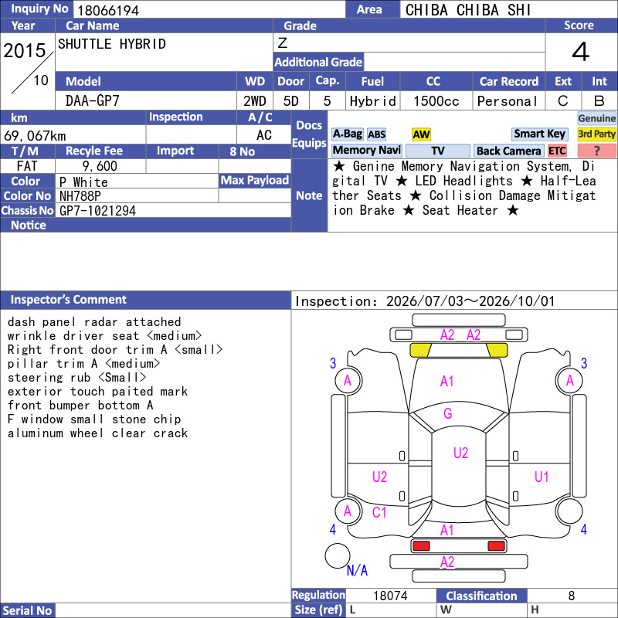Click the Personal car record value
The width and height of the screenshot is (618, 618).
507,101
